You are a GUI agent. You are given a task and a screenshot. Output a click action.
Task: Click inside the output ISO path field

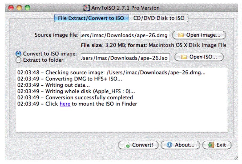tap(125, 58)
